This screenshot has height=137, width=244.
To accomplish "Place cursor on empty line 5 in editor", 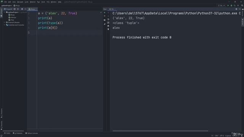I will coord(70,32).
